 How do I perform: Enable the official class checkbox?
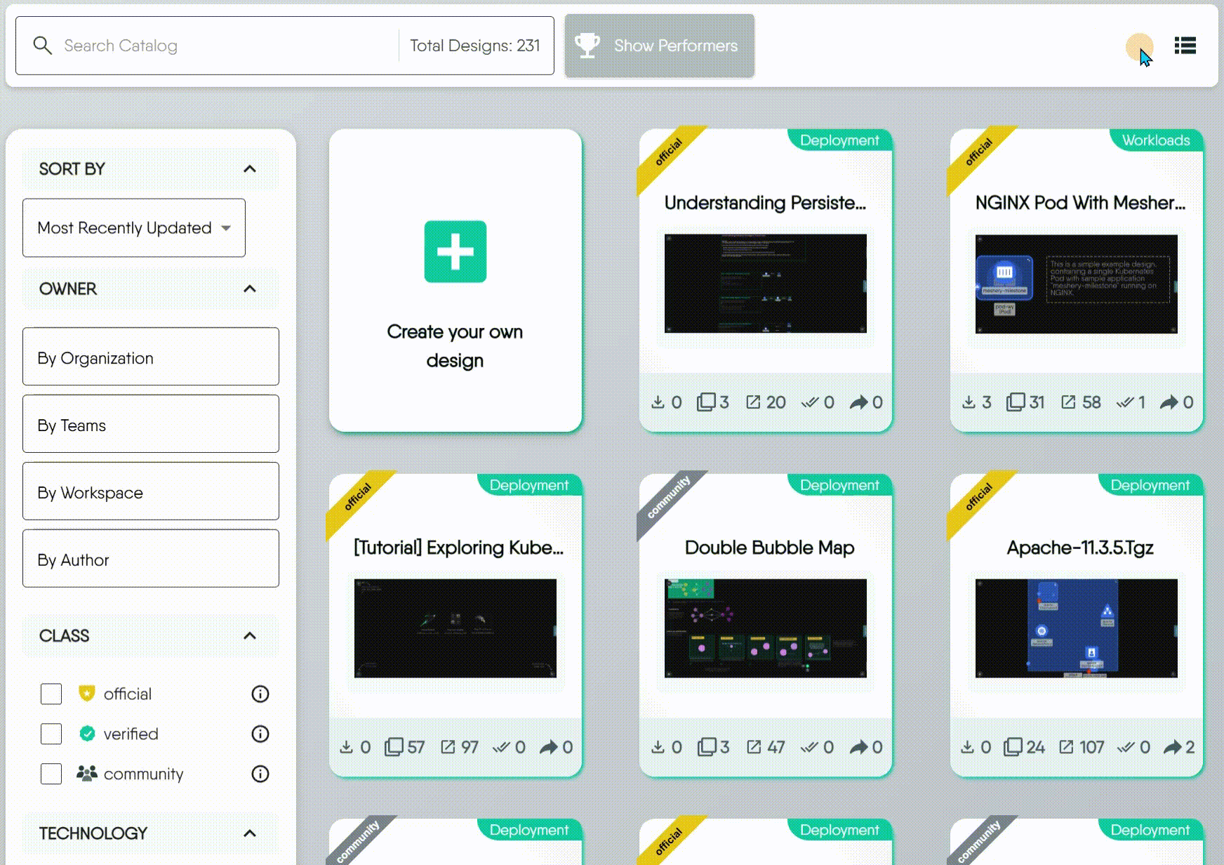[51, 694]
